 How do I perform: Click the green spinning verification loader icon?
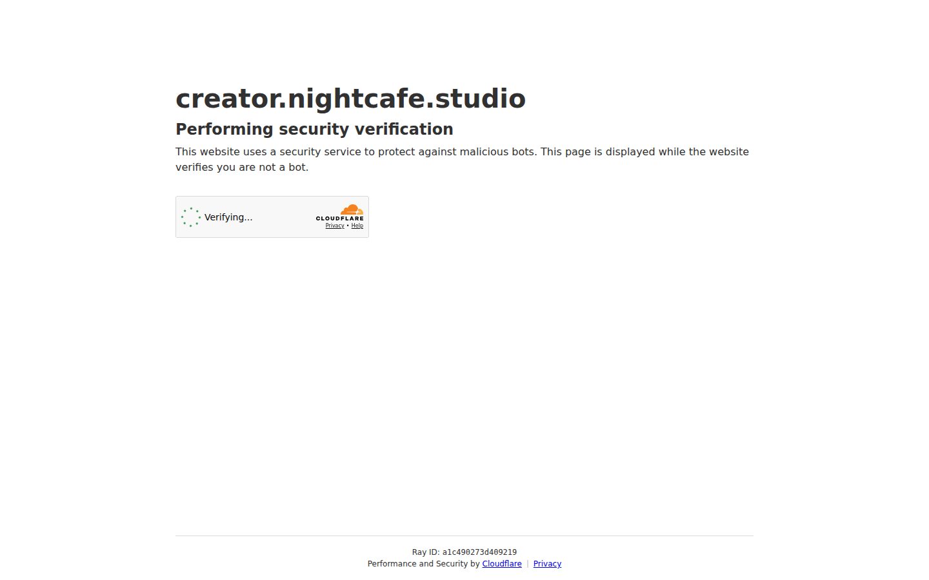[191, 217]
